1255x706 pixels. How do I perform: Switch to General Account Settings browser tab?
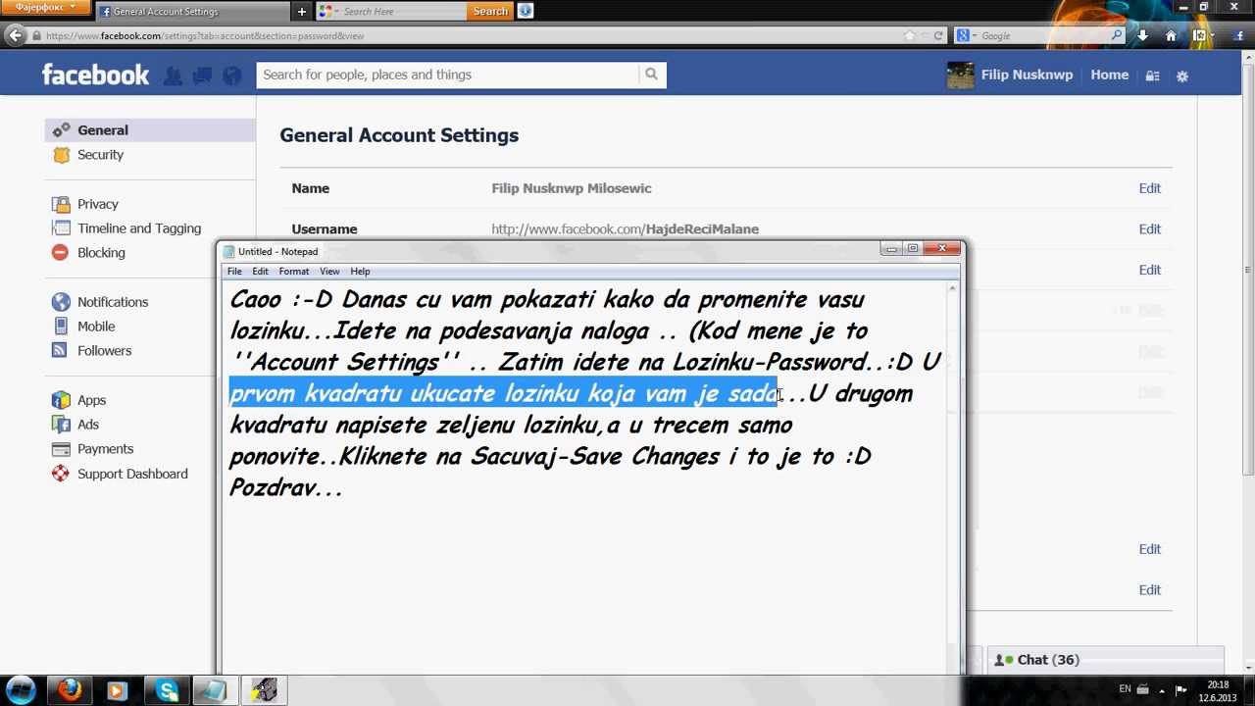pyautogui.click(x=192, y=12)
